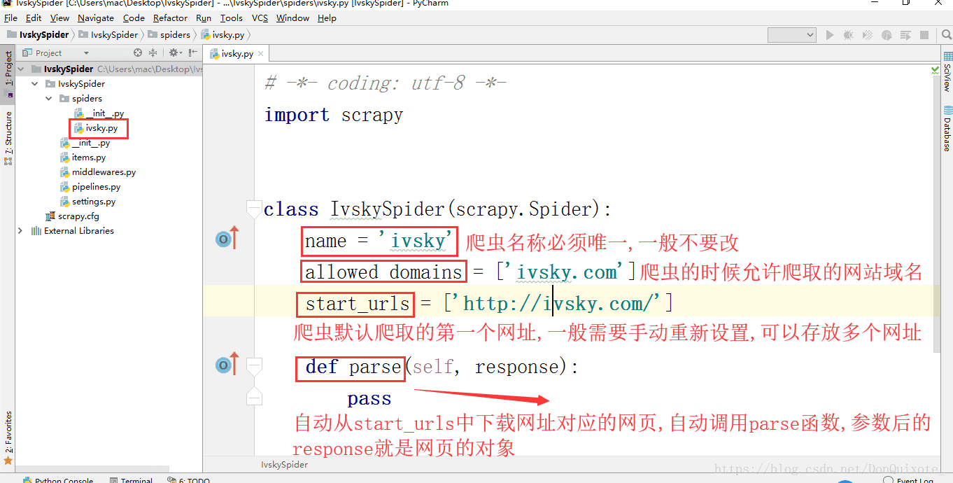Run with coverage icon in toolbar
This screenshot has width=953, height=483.
click(868, 34)
